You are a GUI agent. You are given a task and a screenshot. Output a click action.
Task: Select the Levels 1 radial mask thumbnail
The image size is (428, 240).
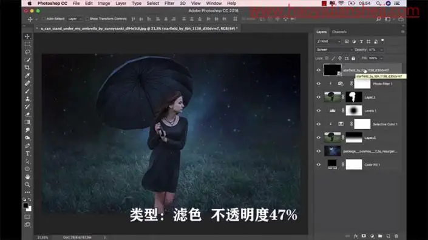pos(354,110)
